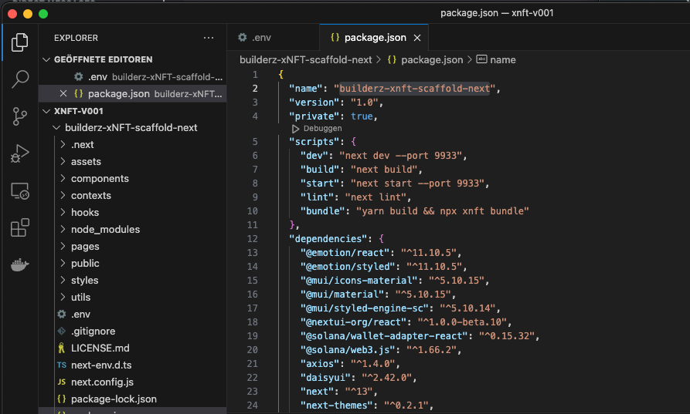690x414 pixels.
Task: Click line number 5 in gutter
Action: pyautogui.click(x=255, y=142)
